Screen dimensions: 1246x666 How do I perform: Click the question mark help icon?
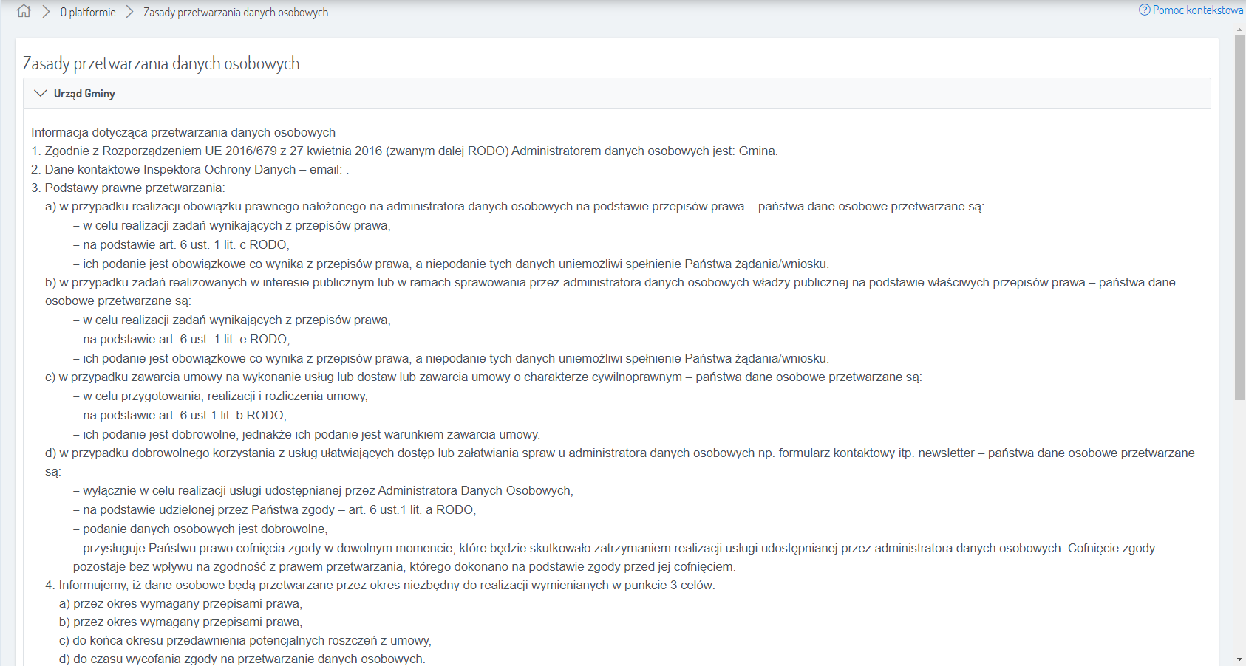1145,10
